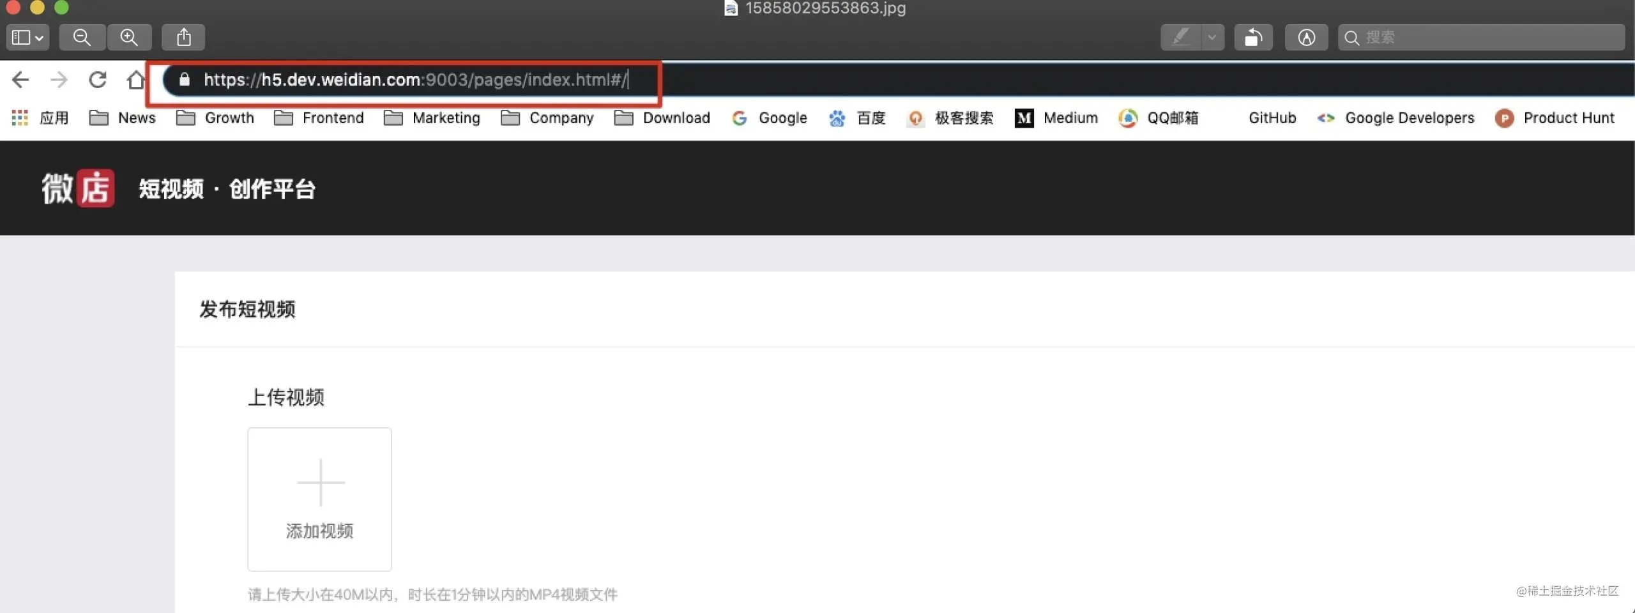
Task: Click the 百度 bookmark icon
Action: pos(837,118)
